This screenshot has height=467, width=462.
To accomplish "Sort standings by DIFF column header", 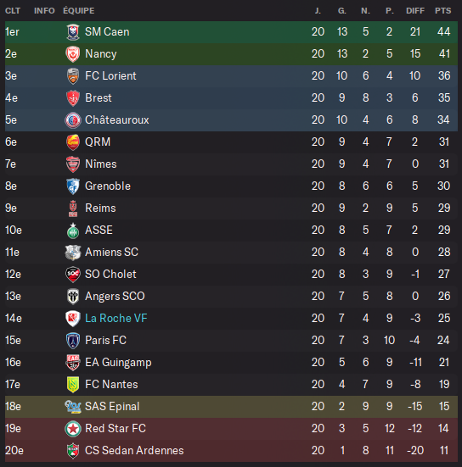I will tap(415, 11).
